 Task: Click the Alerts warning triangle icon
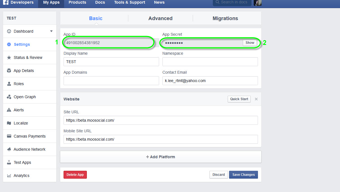point(9,110)
